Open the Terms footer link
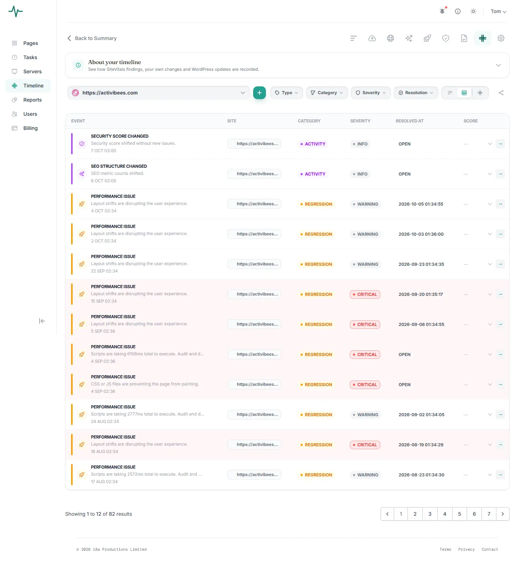 coord(445,549)
